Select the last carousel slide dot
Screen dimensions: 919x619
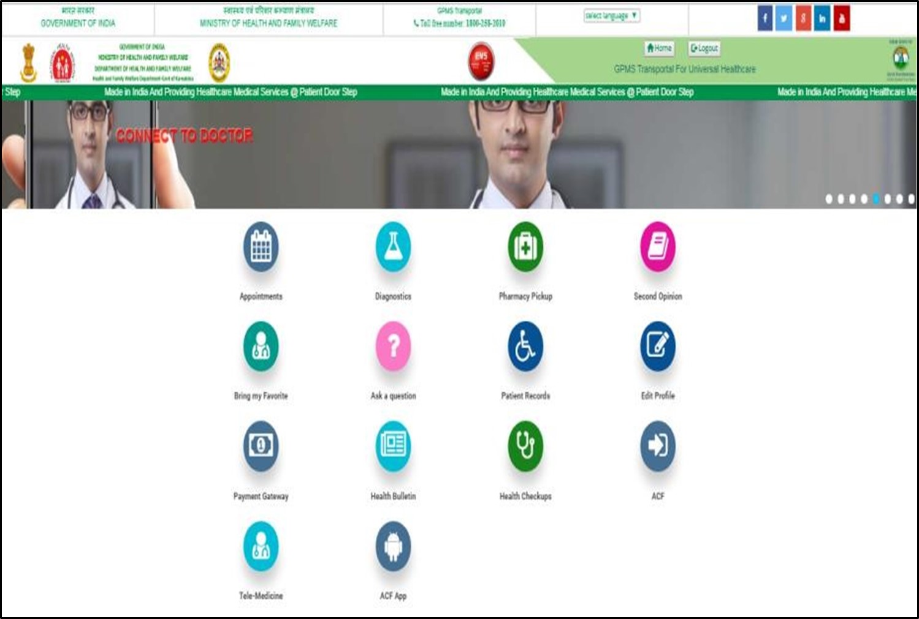pyautogui.click(x=911, y=199)
